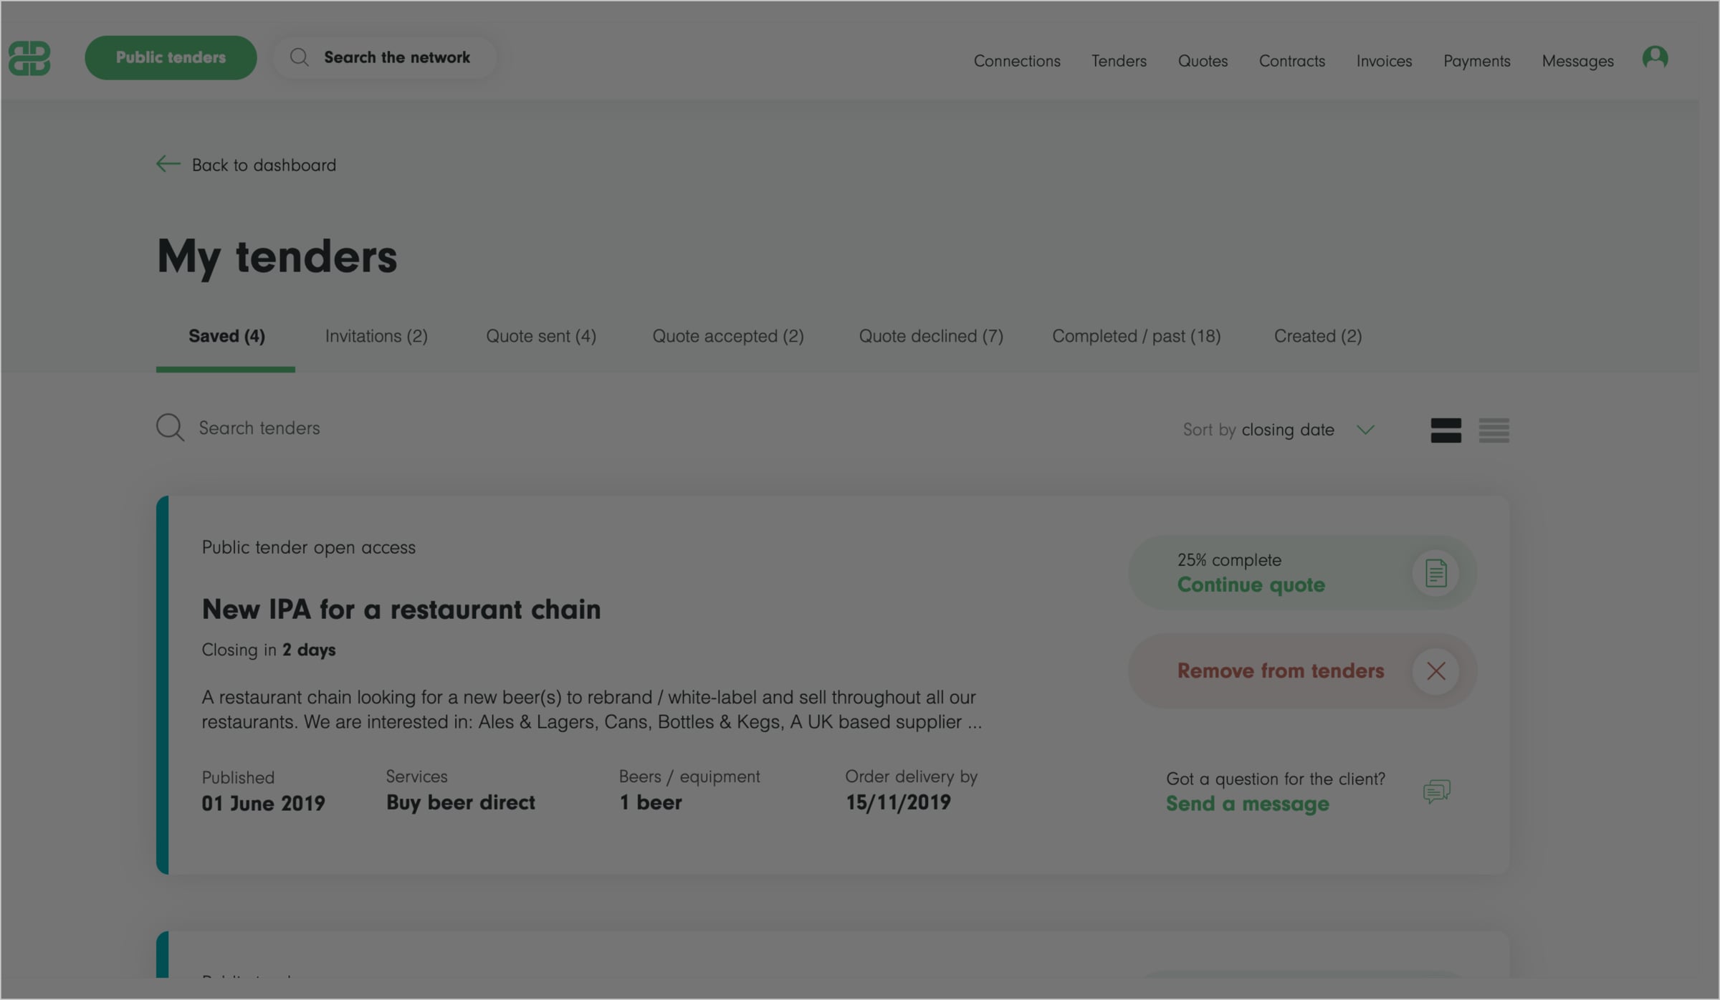Click the magnifier icon beside Search tenders
Viewport: 1720px width, 1000px height.
pyautogui.click(x=170, y=428)
